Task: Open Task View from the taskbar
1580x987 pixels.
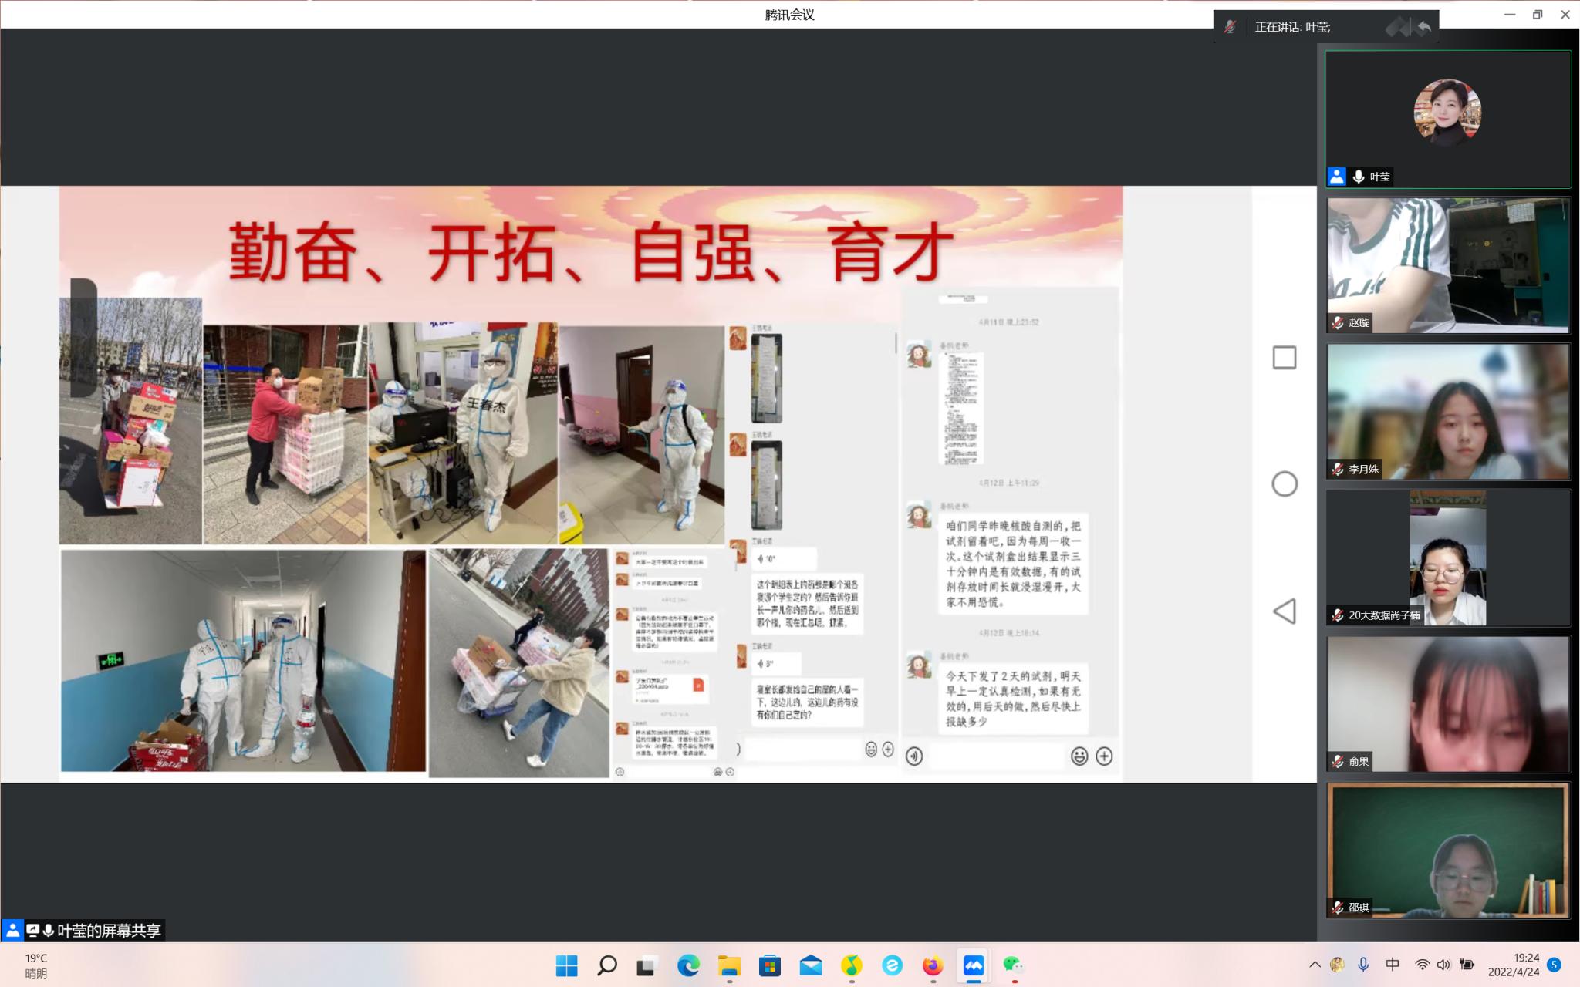Action: tap(647, 965)
